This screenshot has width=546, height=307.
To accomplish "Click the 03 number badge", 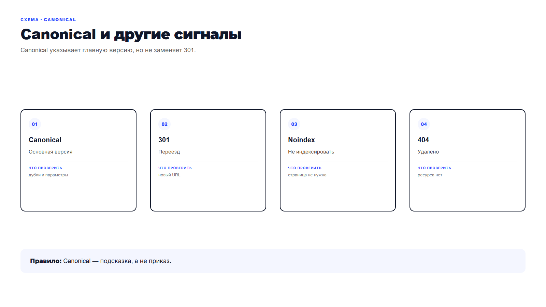I will (x=294, y=124).
